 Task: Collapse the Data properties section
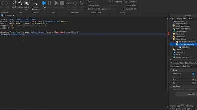(171, 70)
